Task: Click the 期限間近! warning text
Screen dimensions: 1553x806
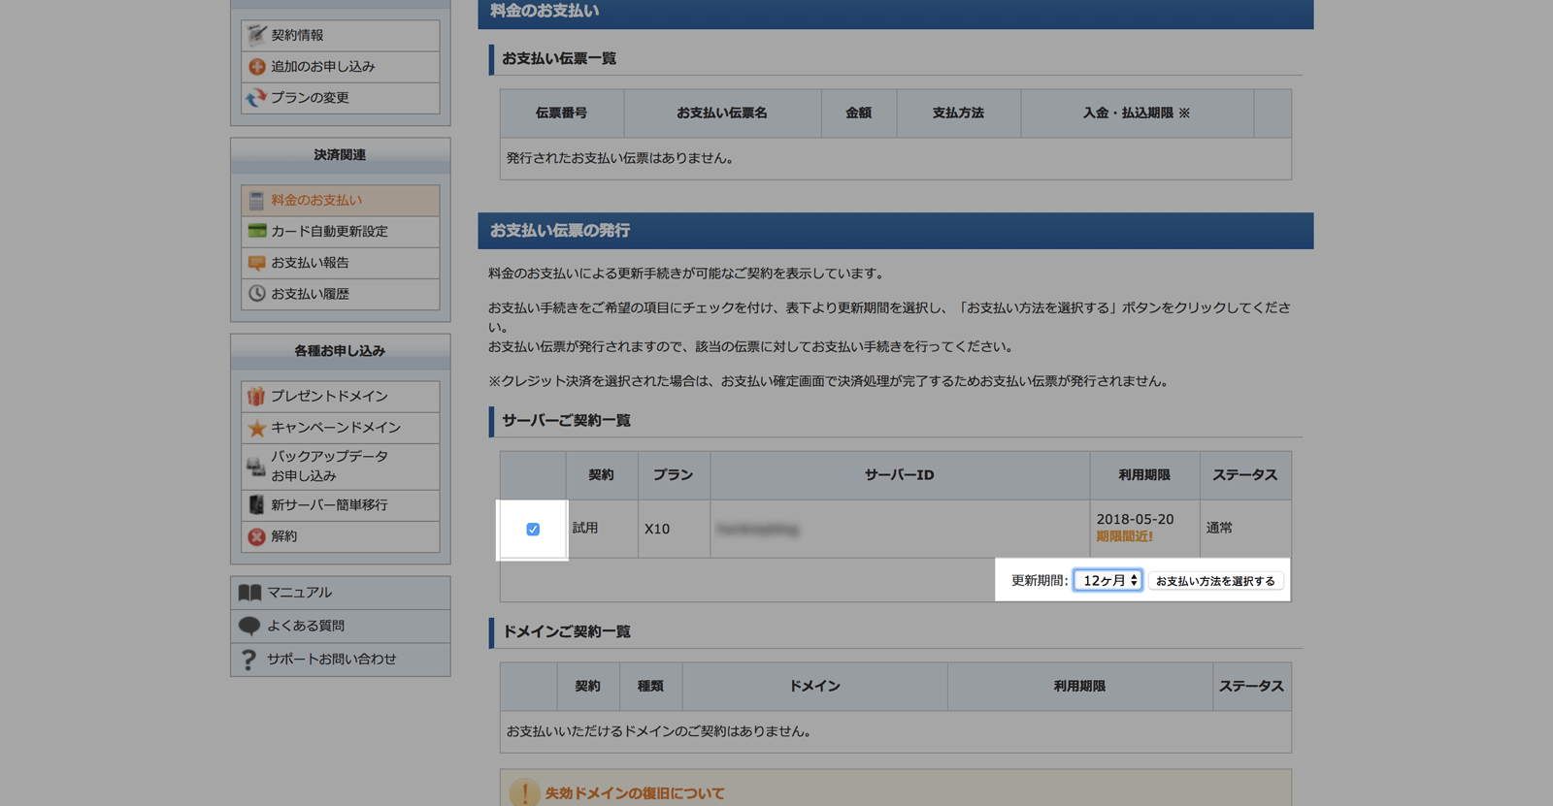Action: coord(1124,536)
